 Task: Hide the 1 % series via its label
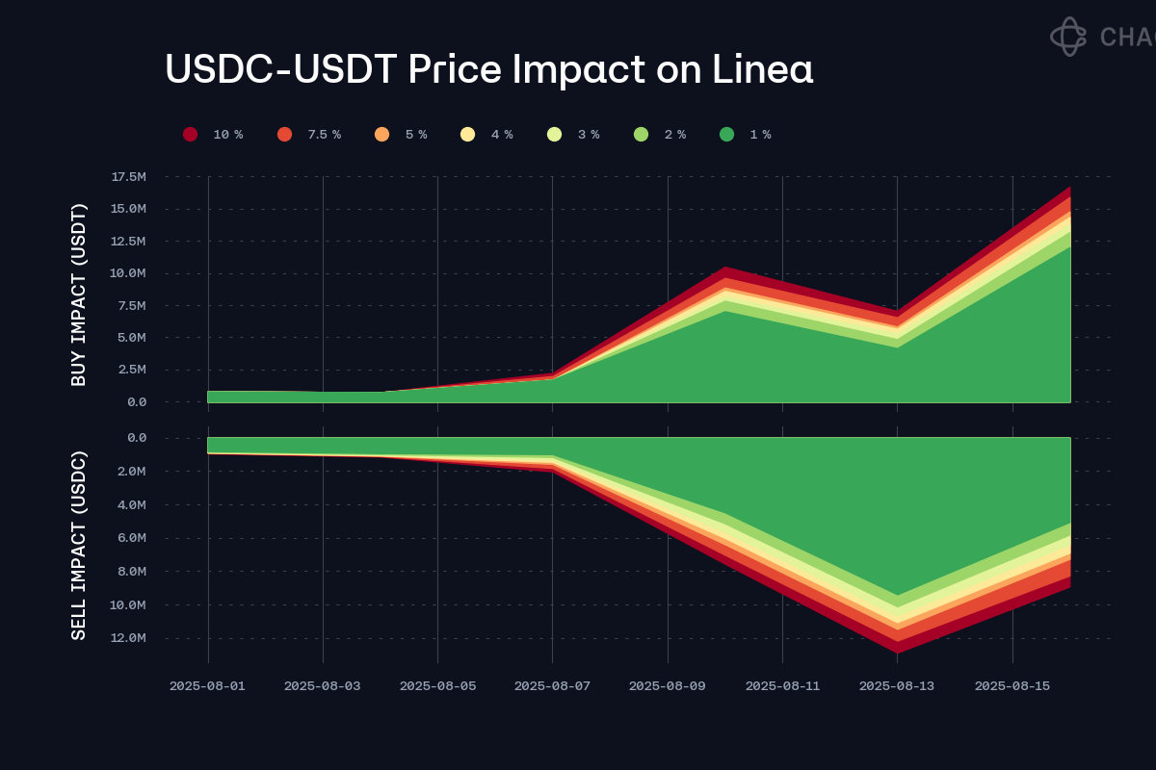point(760,135)
